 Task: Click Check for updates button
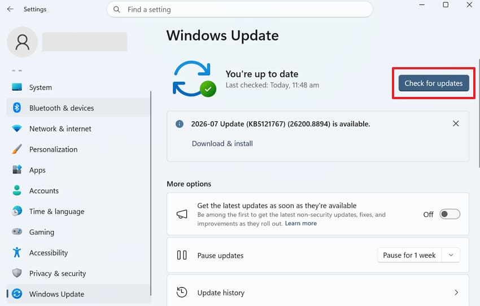pos(434,83)
